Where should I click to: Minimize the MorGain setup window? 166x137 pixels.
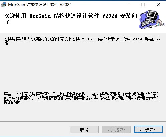pos(128,5)
